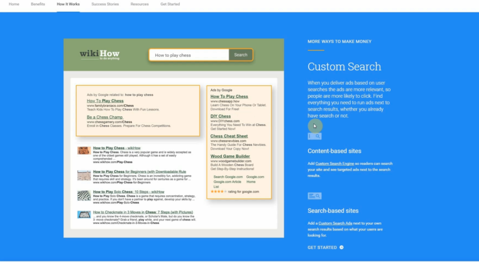Viewport: 479px width, 262px height.
Task: Click thumbnail of Checkmate in 3 Moves result
Action: pyautogui.click(x=84, y=215)
